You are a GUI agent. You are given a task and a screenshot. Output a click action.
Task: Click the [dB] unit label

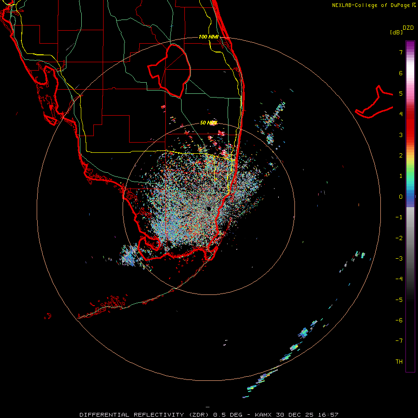click(x=396, y=32)
